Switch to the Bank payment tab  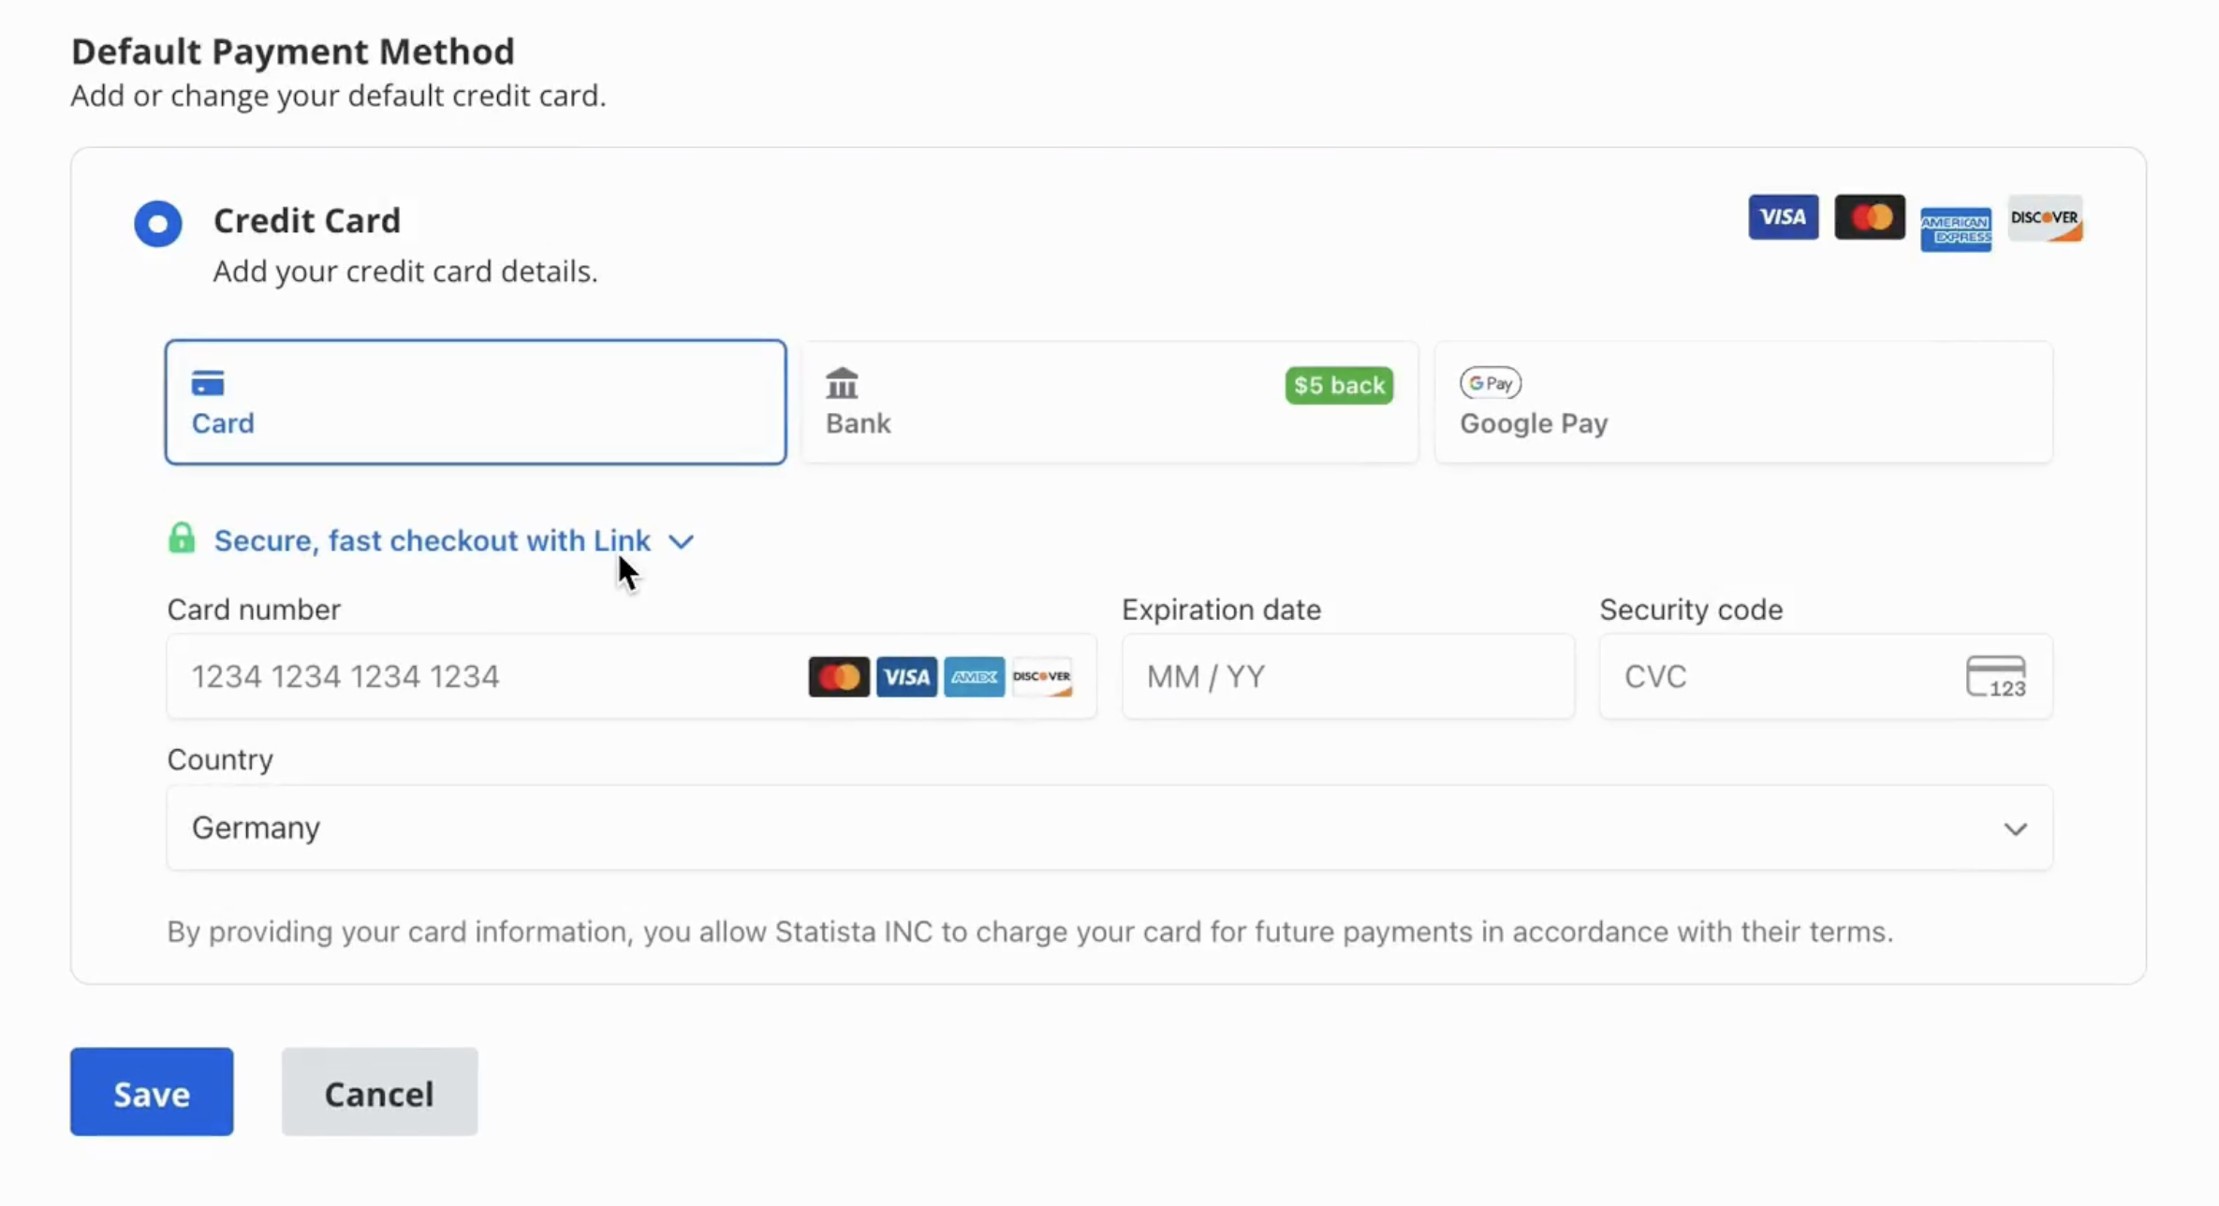[1109, 402]
